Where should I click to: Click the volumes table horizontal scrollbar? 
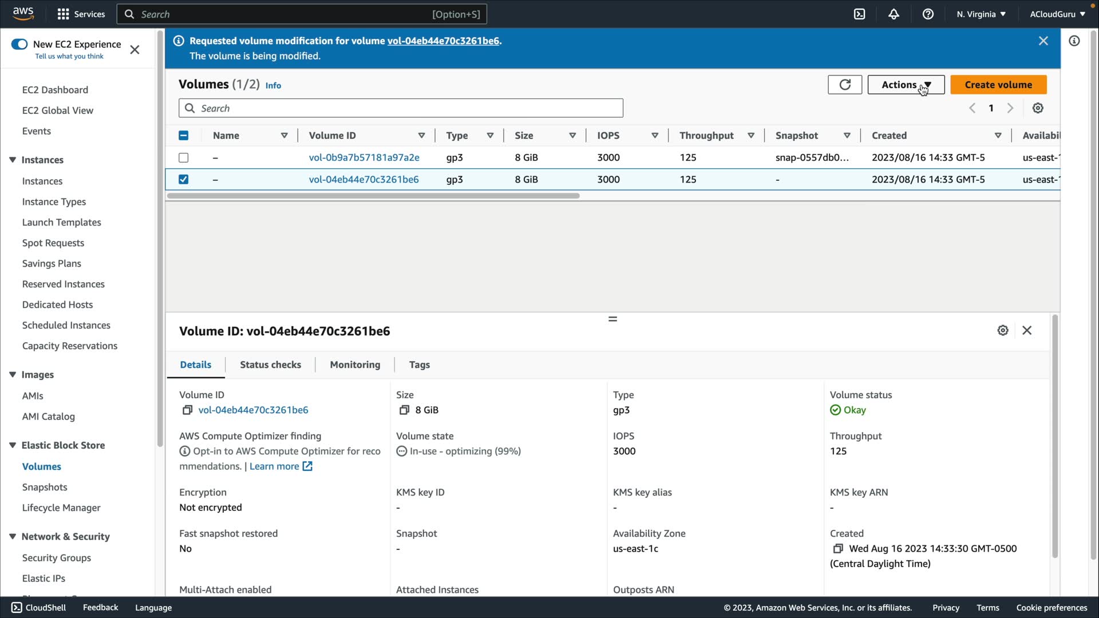point(373,196)
